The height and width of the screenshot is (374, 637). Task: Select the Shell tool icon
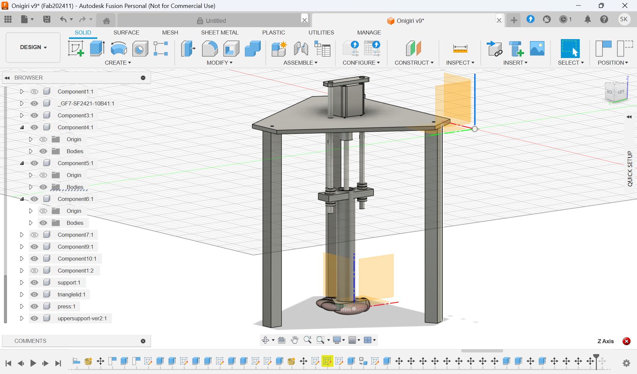231,48
